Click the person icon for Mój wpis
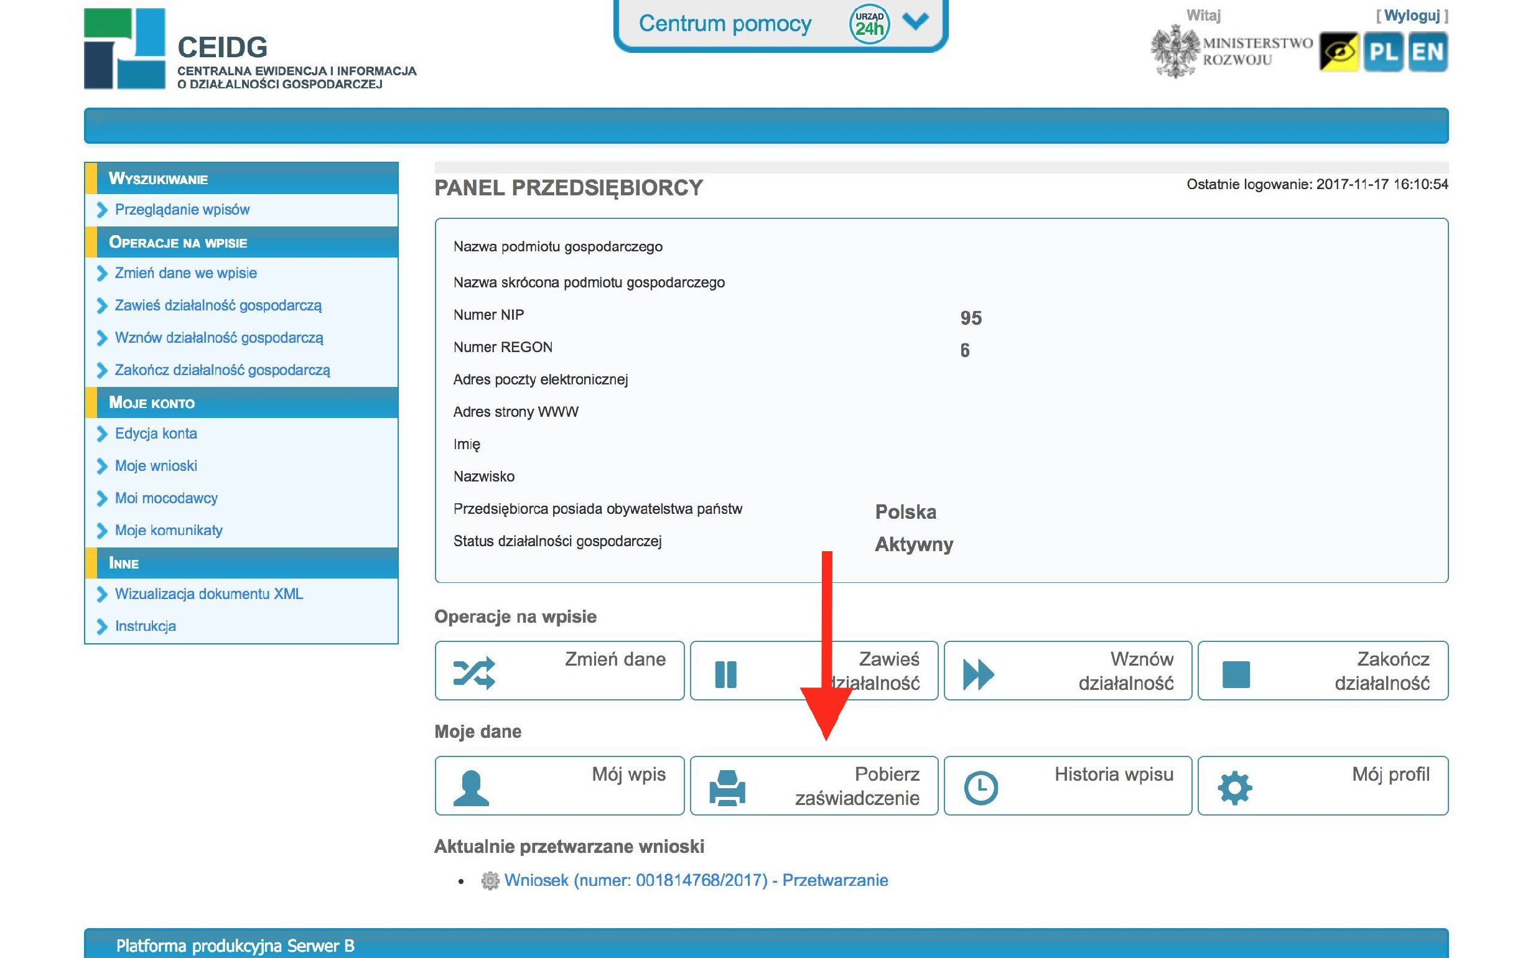Screen dimensions: 1533x958 click(472, 788)
